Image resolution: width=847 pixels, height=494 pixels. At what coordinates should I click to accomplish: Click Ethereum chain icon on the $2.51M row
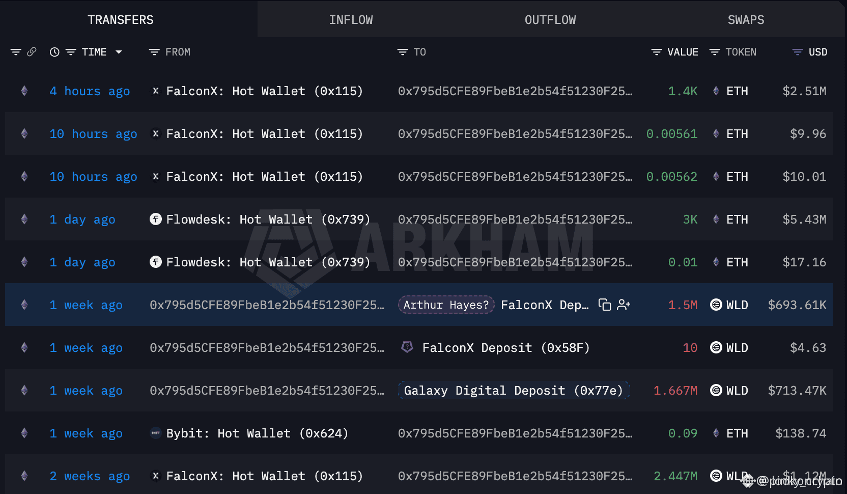pyautogui.click(x=24, y=91)
